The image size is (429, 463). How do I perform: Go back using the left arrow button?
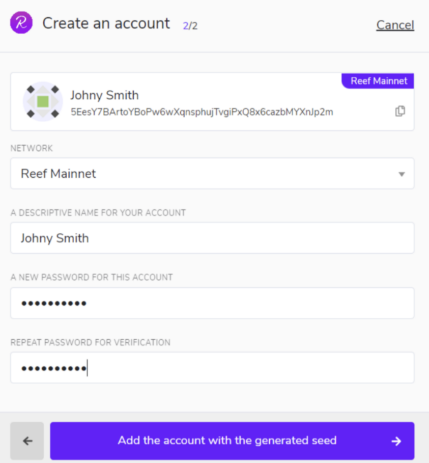(27, 441)
